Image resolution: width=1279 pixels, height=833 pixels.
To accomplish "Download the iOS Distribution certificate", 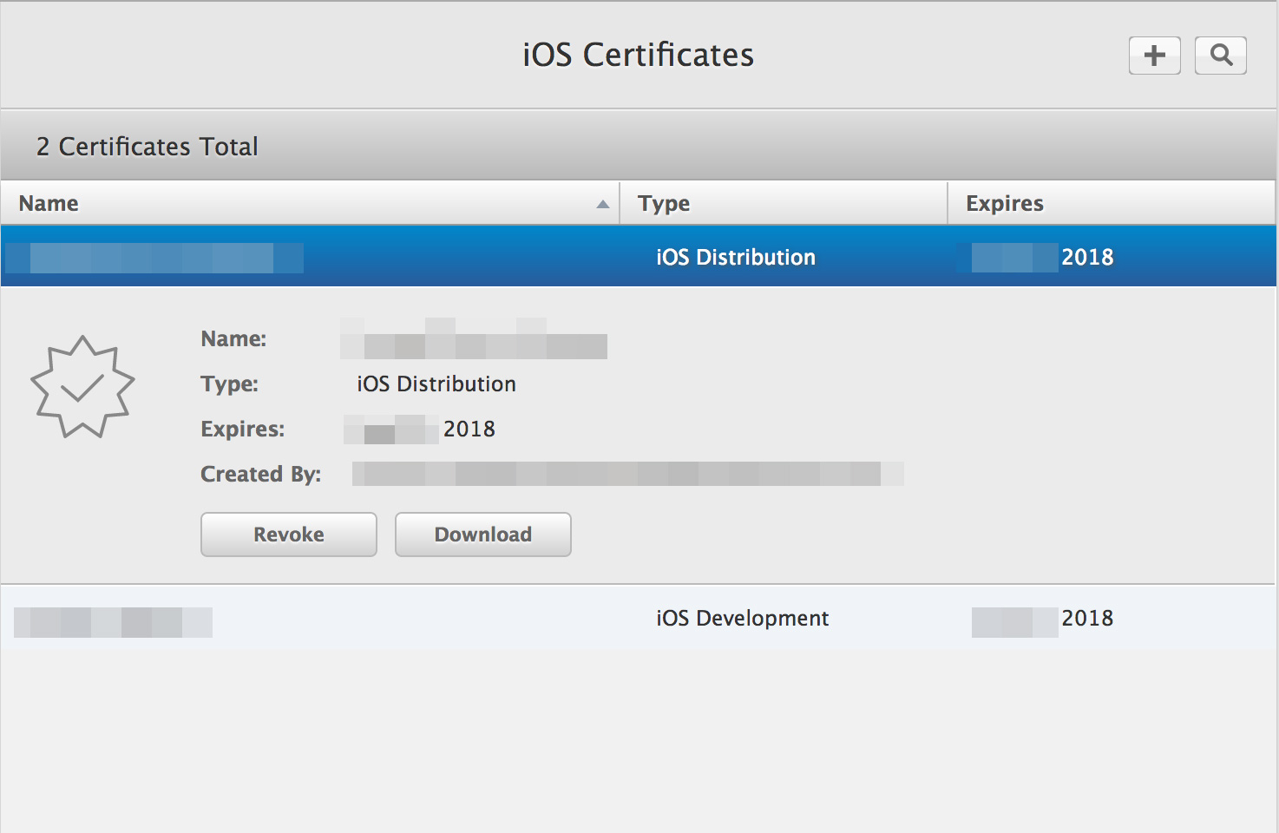I will click(x=483, y=535).
